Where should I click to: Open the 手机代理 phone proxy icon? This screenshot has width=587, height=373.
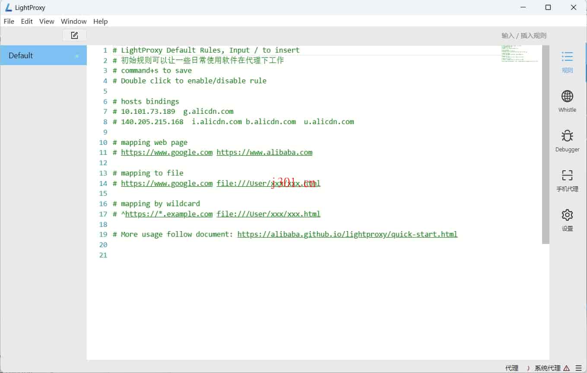click(x=567, y=175)
